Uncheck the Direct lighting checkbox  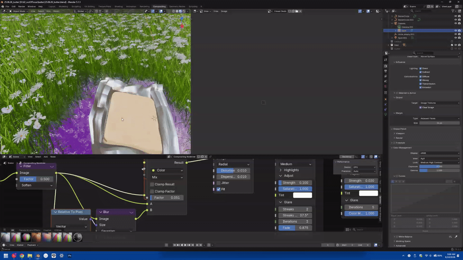click(421, 68)
